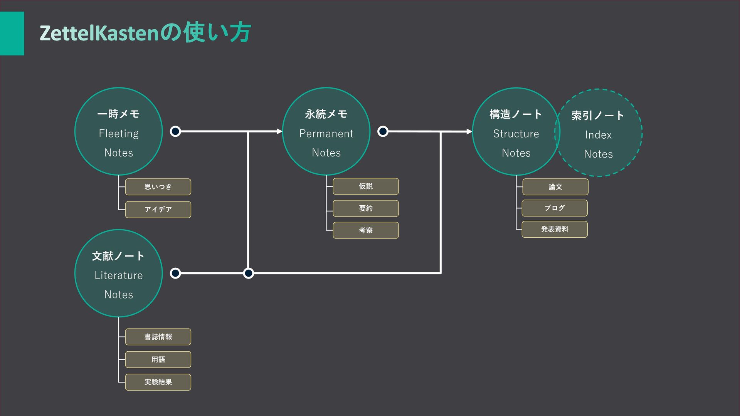Click the ZettelKastenの使い方 title text
This screenshot has height=416, width=740.
coord(145,33)
